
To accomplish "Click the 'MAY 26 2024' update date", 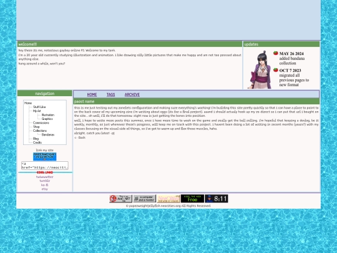I will [291, 54].
